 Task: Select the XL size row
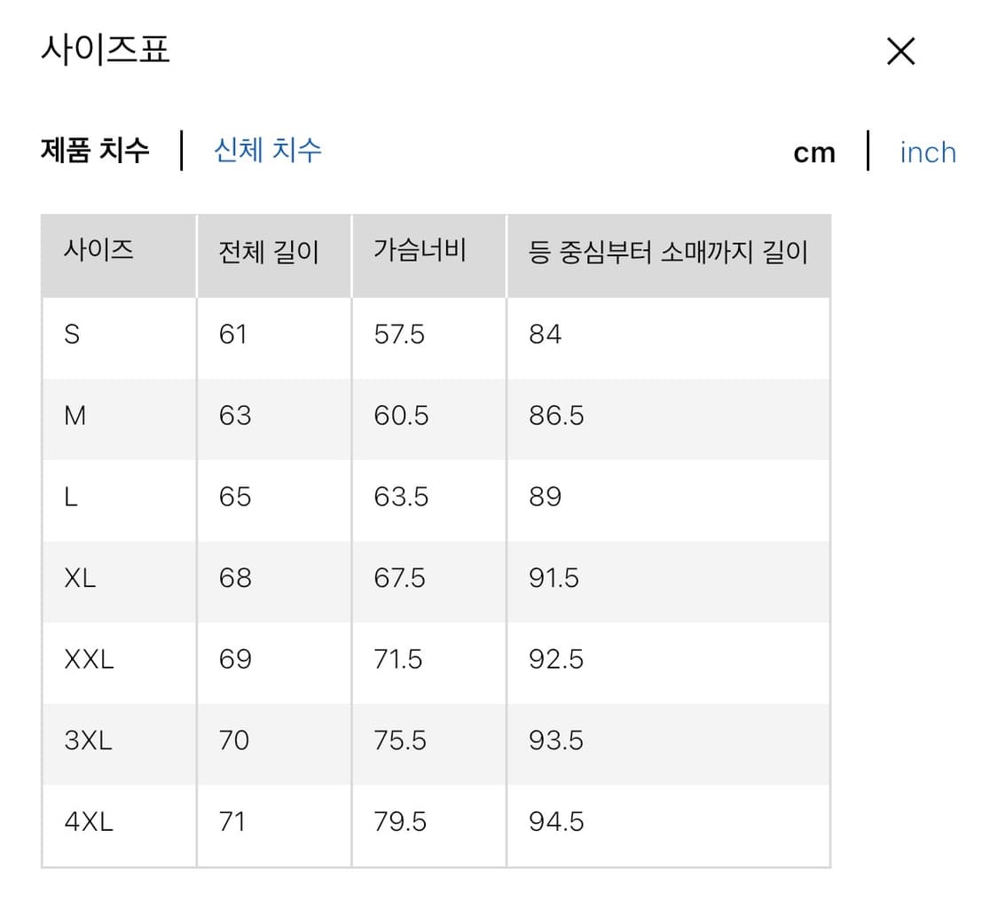coord(81,579)
